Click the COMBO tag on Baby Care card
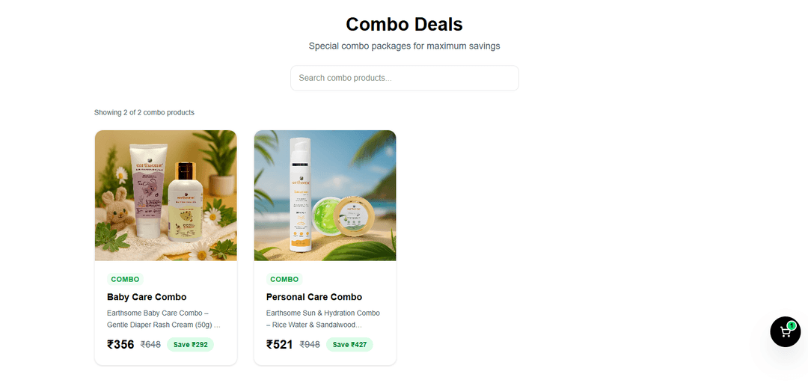 (x=125, y=279)
